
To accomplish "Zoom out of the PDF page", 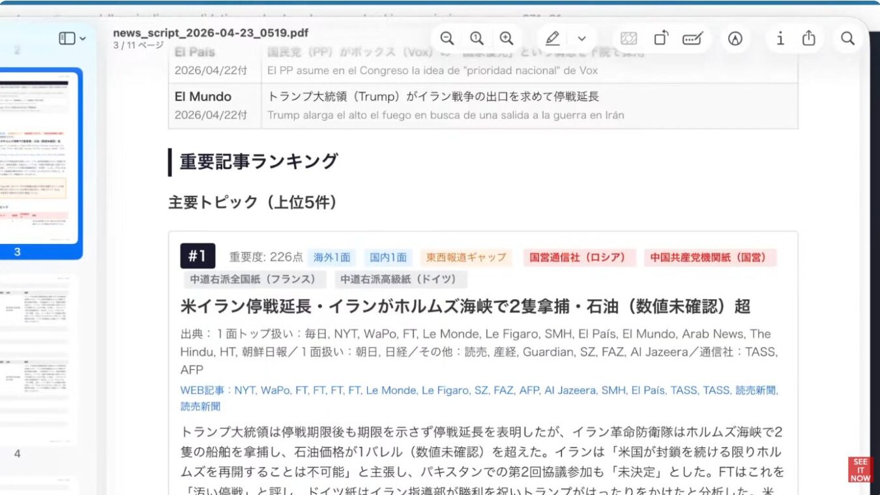I will 447,38.
